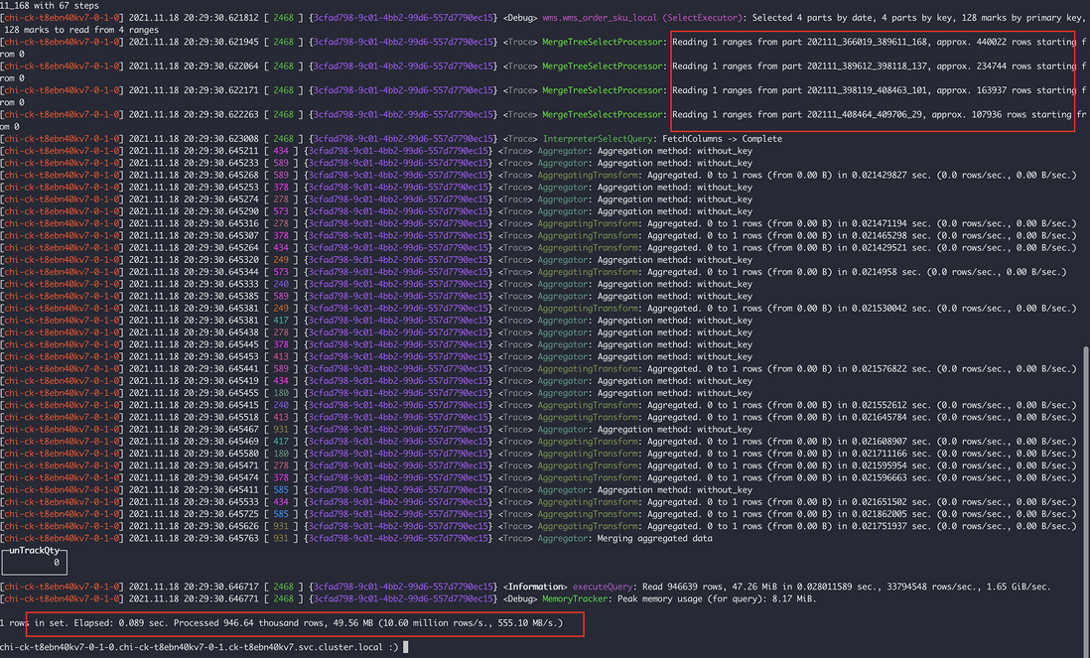Click the 'unTrackQty' column header
1090x658 pixels.
[x=34, y=550]
